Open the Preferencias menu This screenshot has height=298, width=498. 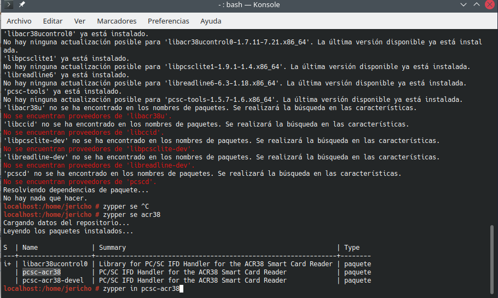point(168,21)
